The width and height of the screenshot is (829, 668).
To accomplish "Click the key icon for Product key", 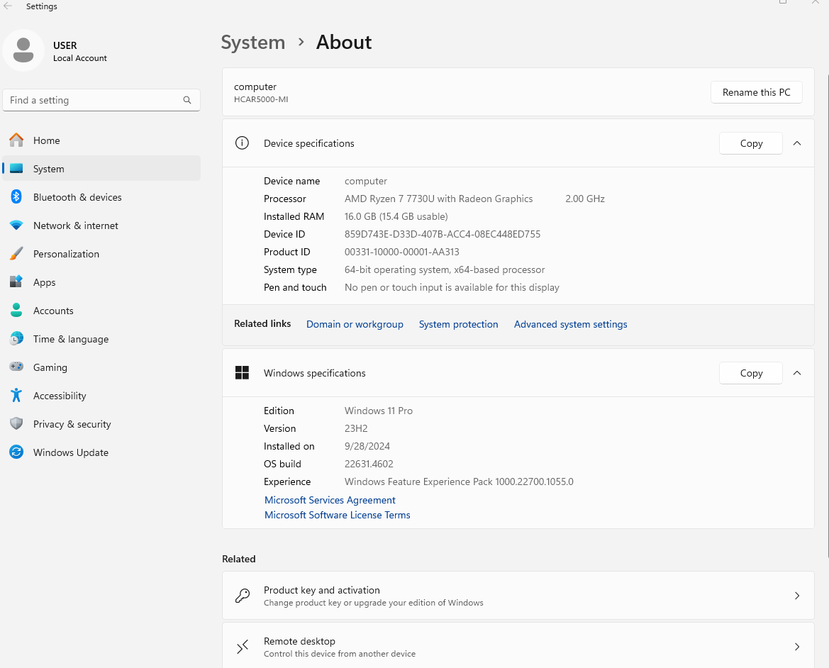I will tap(242, 596).
